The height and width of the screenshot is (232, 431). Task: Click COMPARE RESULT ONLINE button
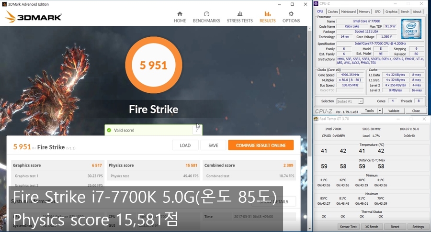point(261,145)
